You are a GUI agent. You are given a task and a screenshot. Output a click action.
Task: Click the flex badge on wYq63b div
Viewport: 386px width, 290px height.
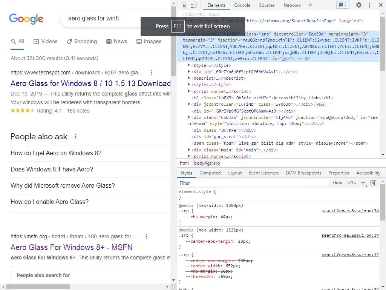click(320, 105)
